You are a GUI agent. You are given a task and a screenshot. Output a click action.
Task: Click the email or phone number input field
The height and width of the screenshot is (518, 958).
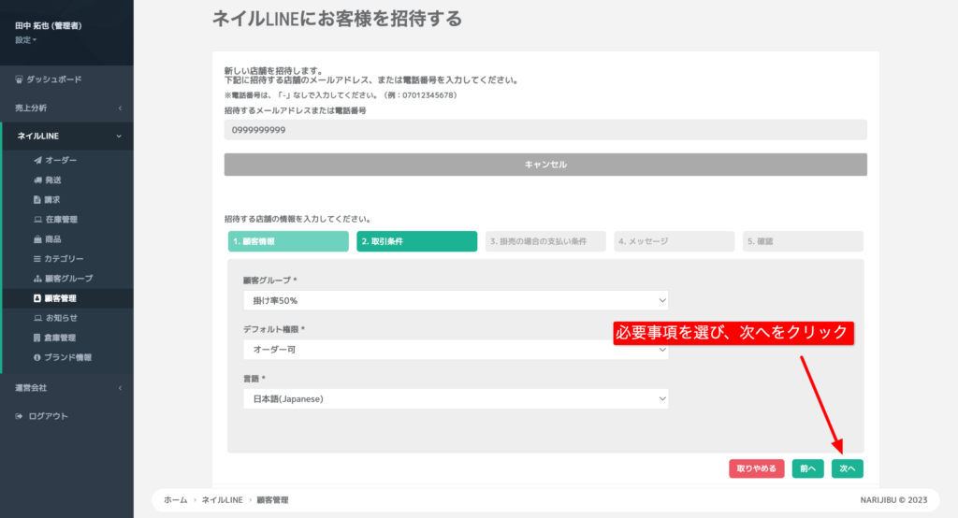pos(545,130)
